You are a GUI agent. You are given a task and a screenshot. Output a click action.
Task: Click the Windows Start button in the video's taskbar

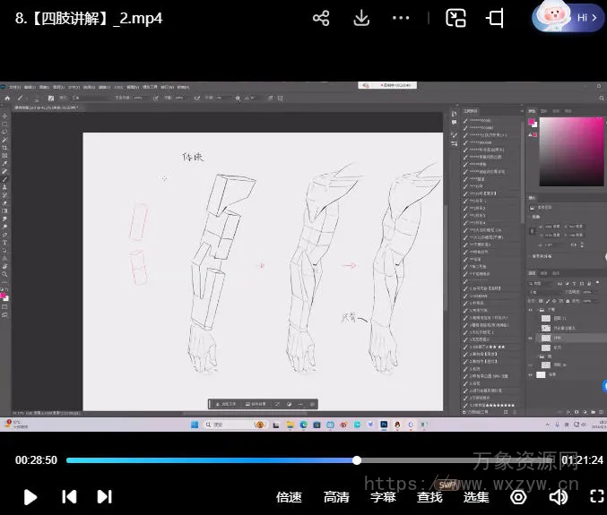(x=195, y=426)
